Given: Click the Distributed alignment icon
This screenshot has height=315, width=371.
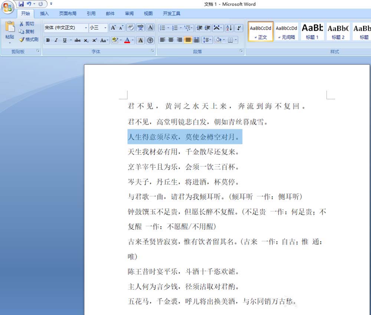Looking at the screenshot, I should pos(196,40).
